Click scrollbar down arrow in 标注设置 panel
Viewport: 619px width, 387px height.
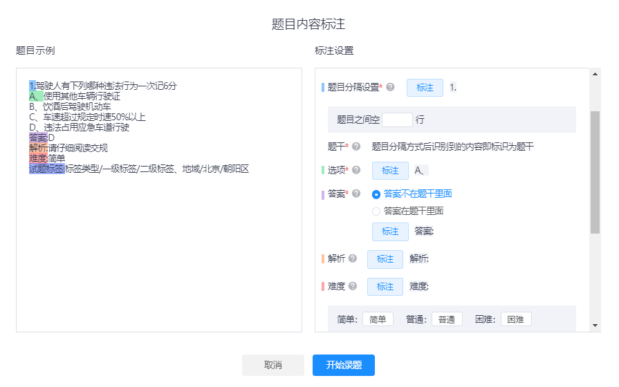[595, 326]
